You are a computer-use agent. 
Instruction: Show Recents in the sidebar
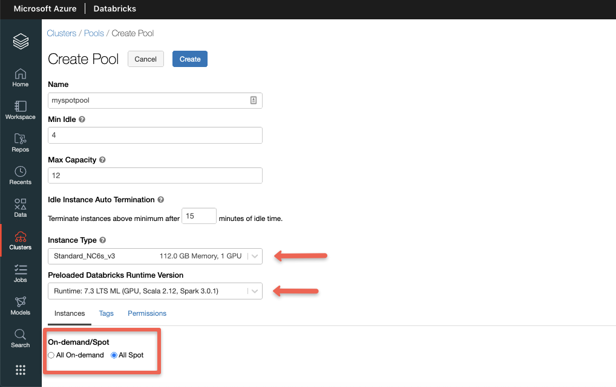(x=21, y=175)
